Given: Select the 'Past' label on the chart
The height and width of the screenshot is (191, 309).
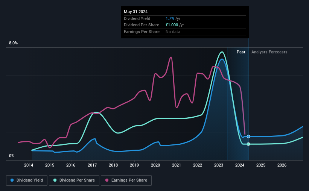Looking at the screenshot, I should [241, 52].
